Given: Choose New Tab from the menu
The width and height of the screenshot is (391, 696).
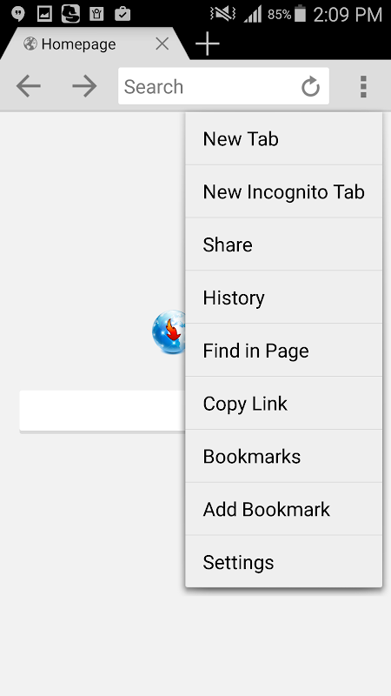Looking at the screenshot, I should (284, 139).
